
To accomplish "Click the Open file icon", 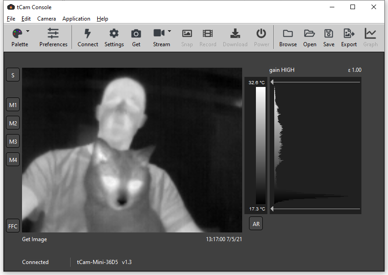I will [310, 34].
